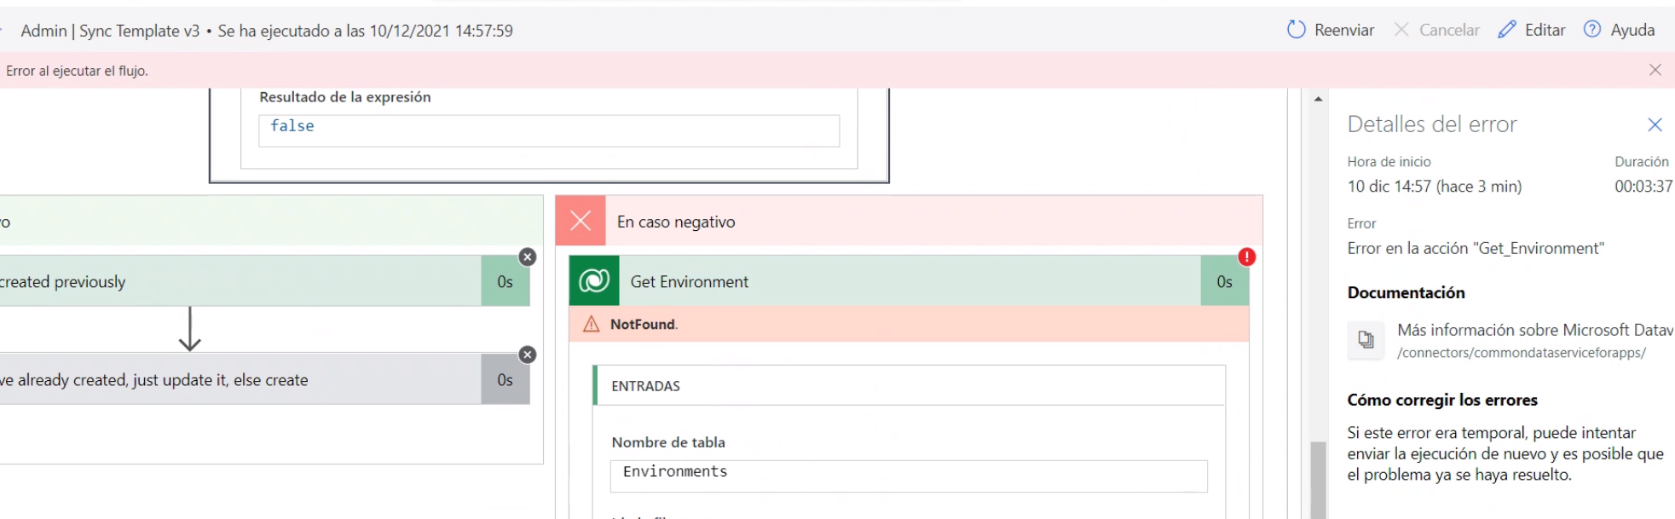The width and height of the screenshot is (1675, 519).
Task: Close the Detalles del error panel
Action: tap(1655, 124)
